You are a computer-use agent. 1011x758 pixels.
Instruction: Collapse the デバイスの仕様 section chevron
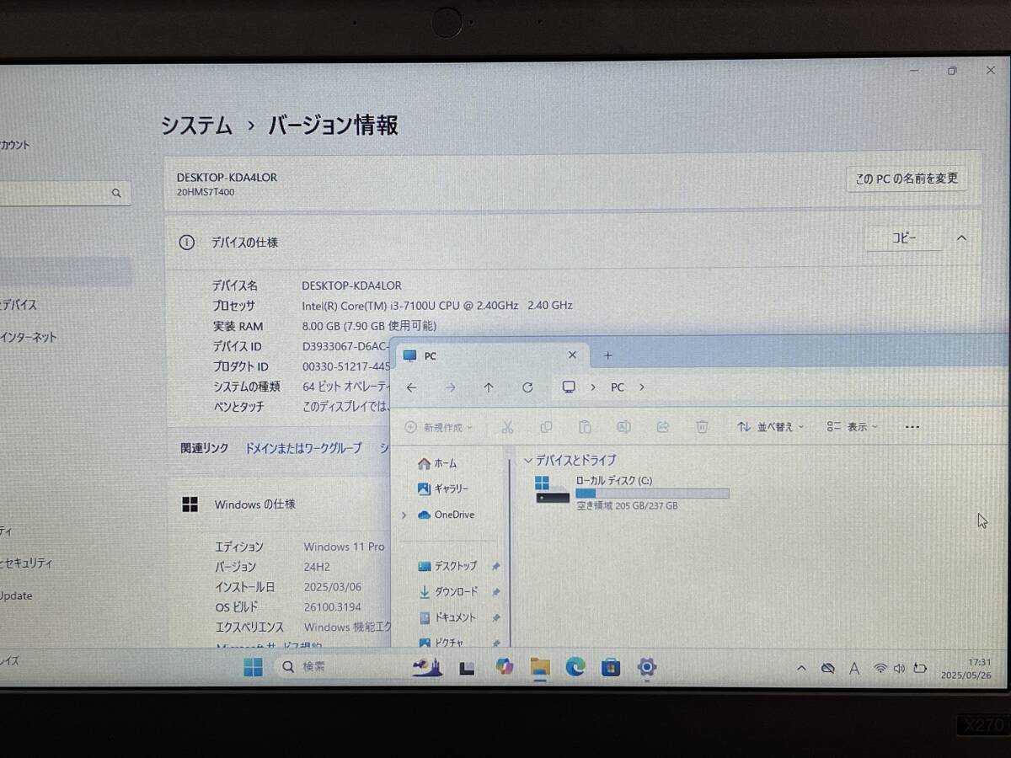pos(961,238)
